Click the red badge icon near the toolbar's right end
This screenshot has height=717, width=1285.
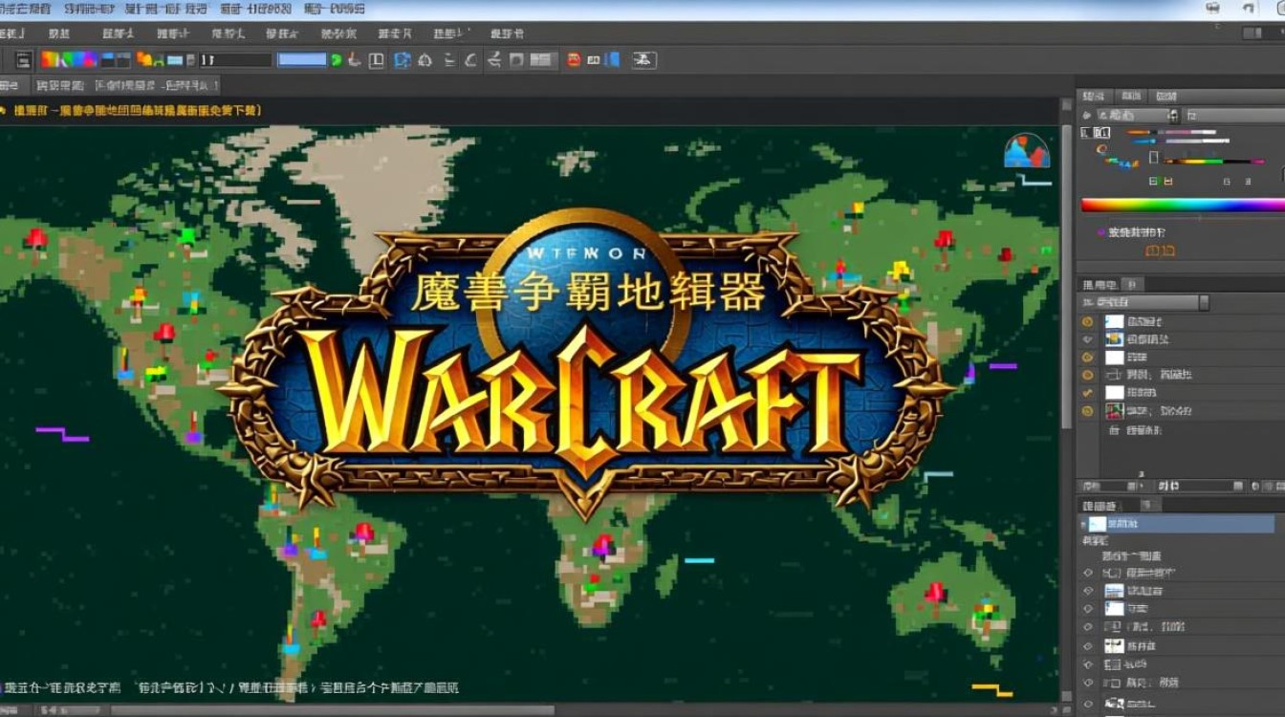click(573, 59)
